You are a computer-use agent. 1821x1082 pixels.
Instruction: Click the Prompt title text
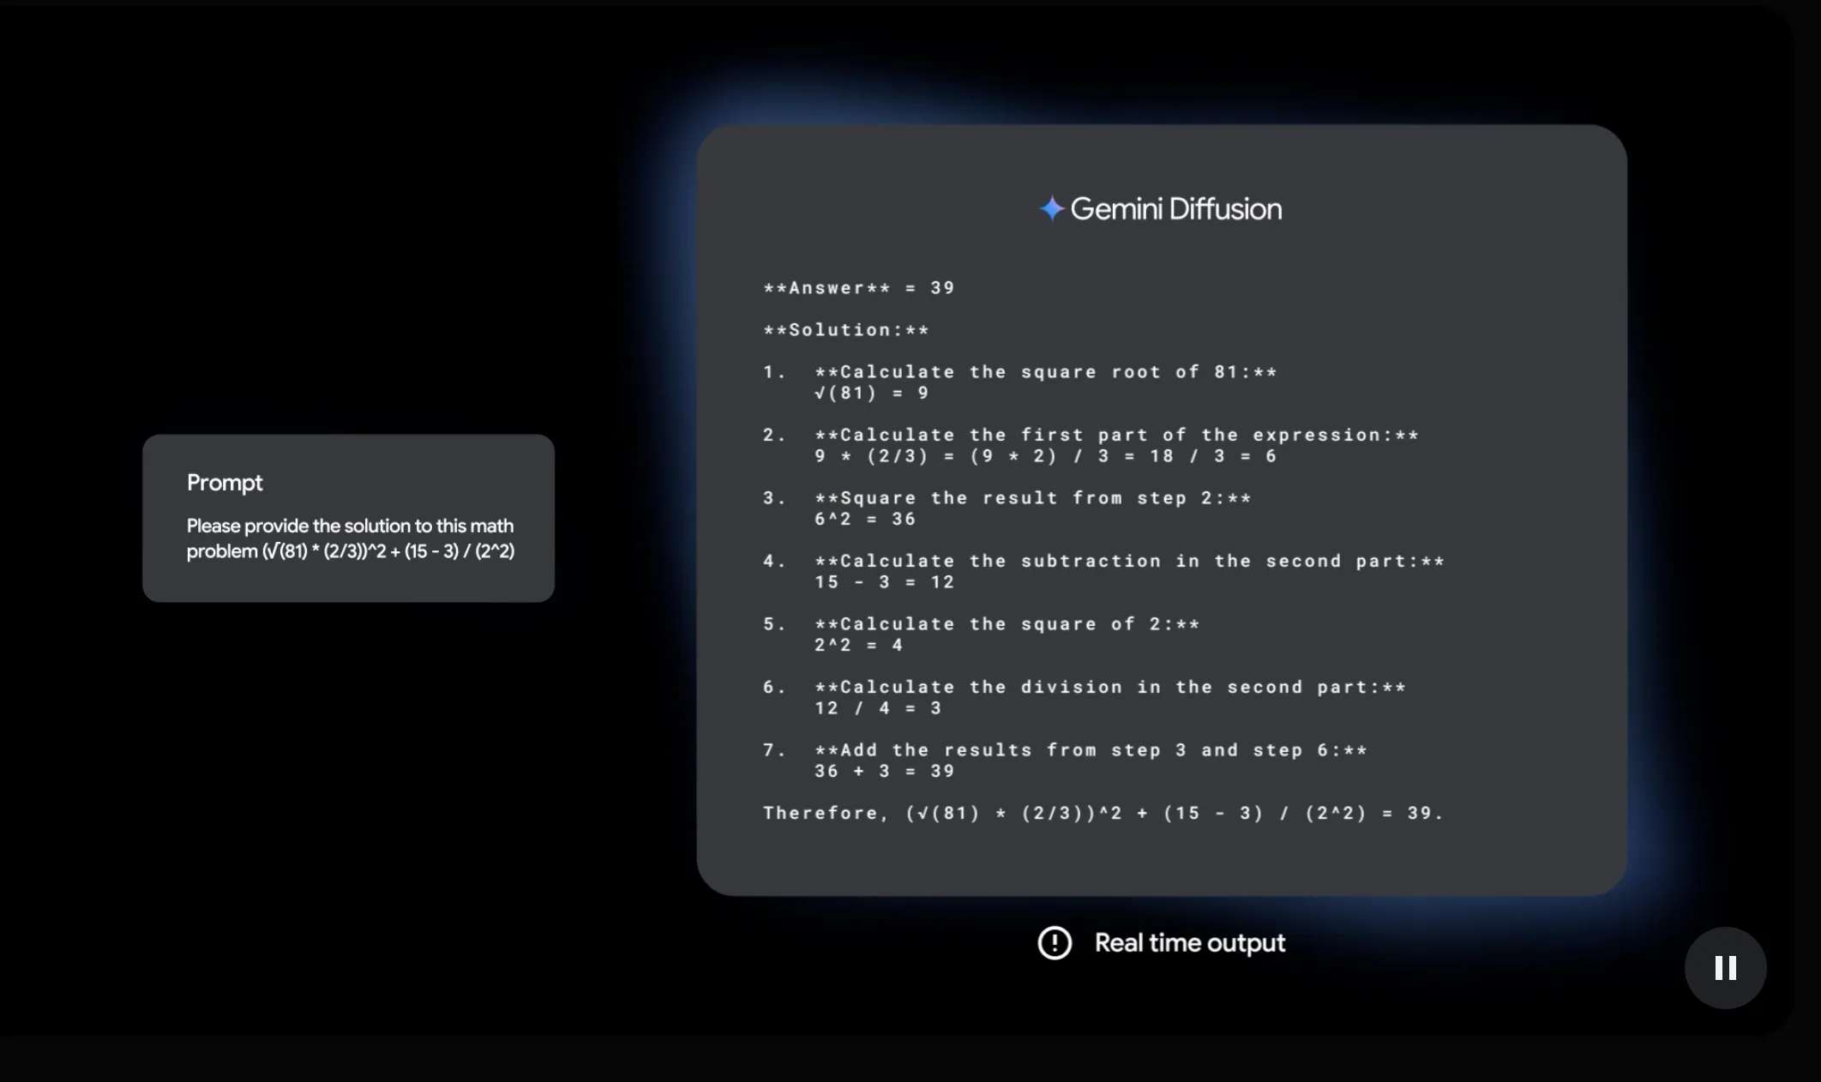[224, 482]
